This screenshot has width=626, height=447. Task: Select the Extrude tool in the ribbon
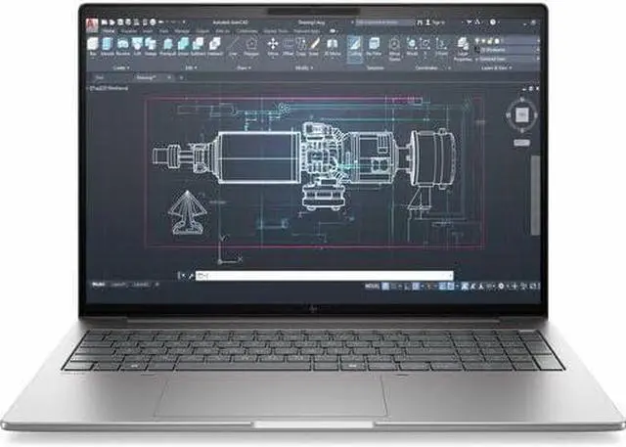click(107, 46)
